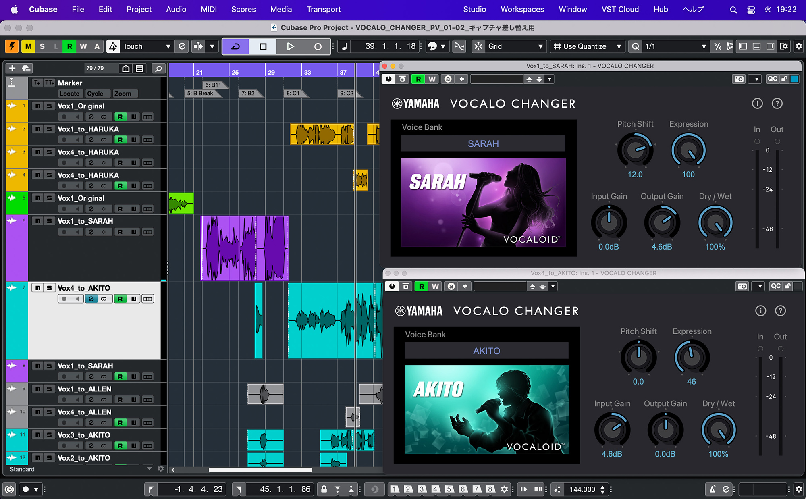
Task: Open the snapshot camera icon in the SARAH plugin
Action: click(x=739, y=79)
